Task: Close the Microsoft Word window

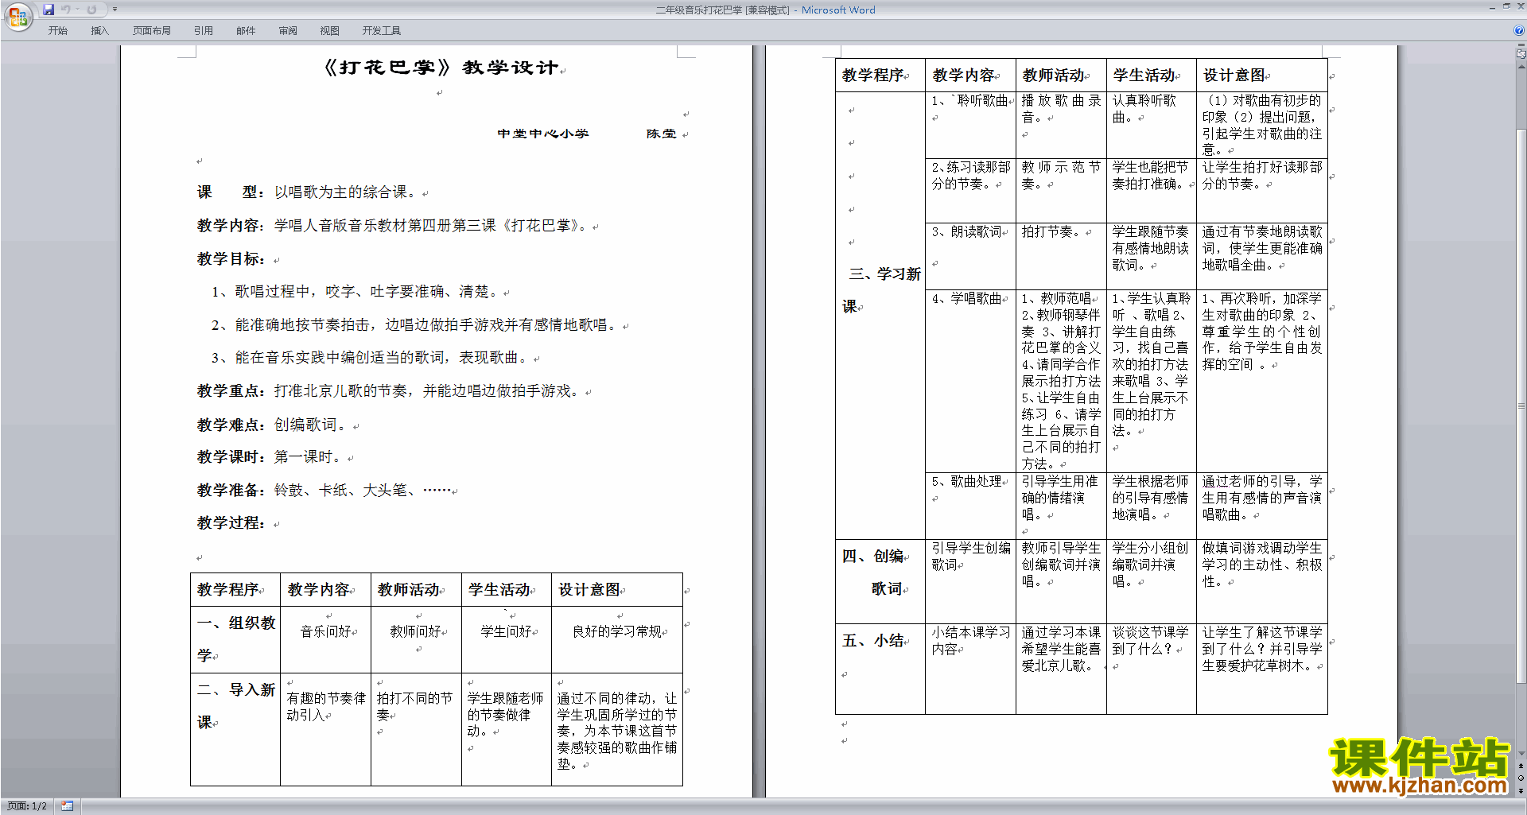Action: (1520, 7)
